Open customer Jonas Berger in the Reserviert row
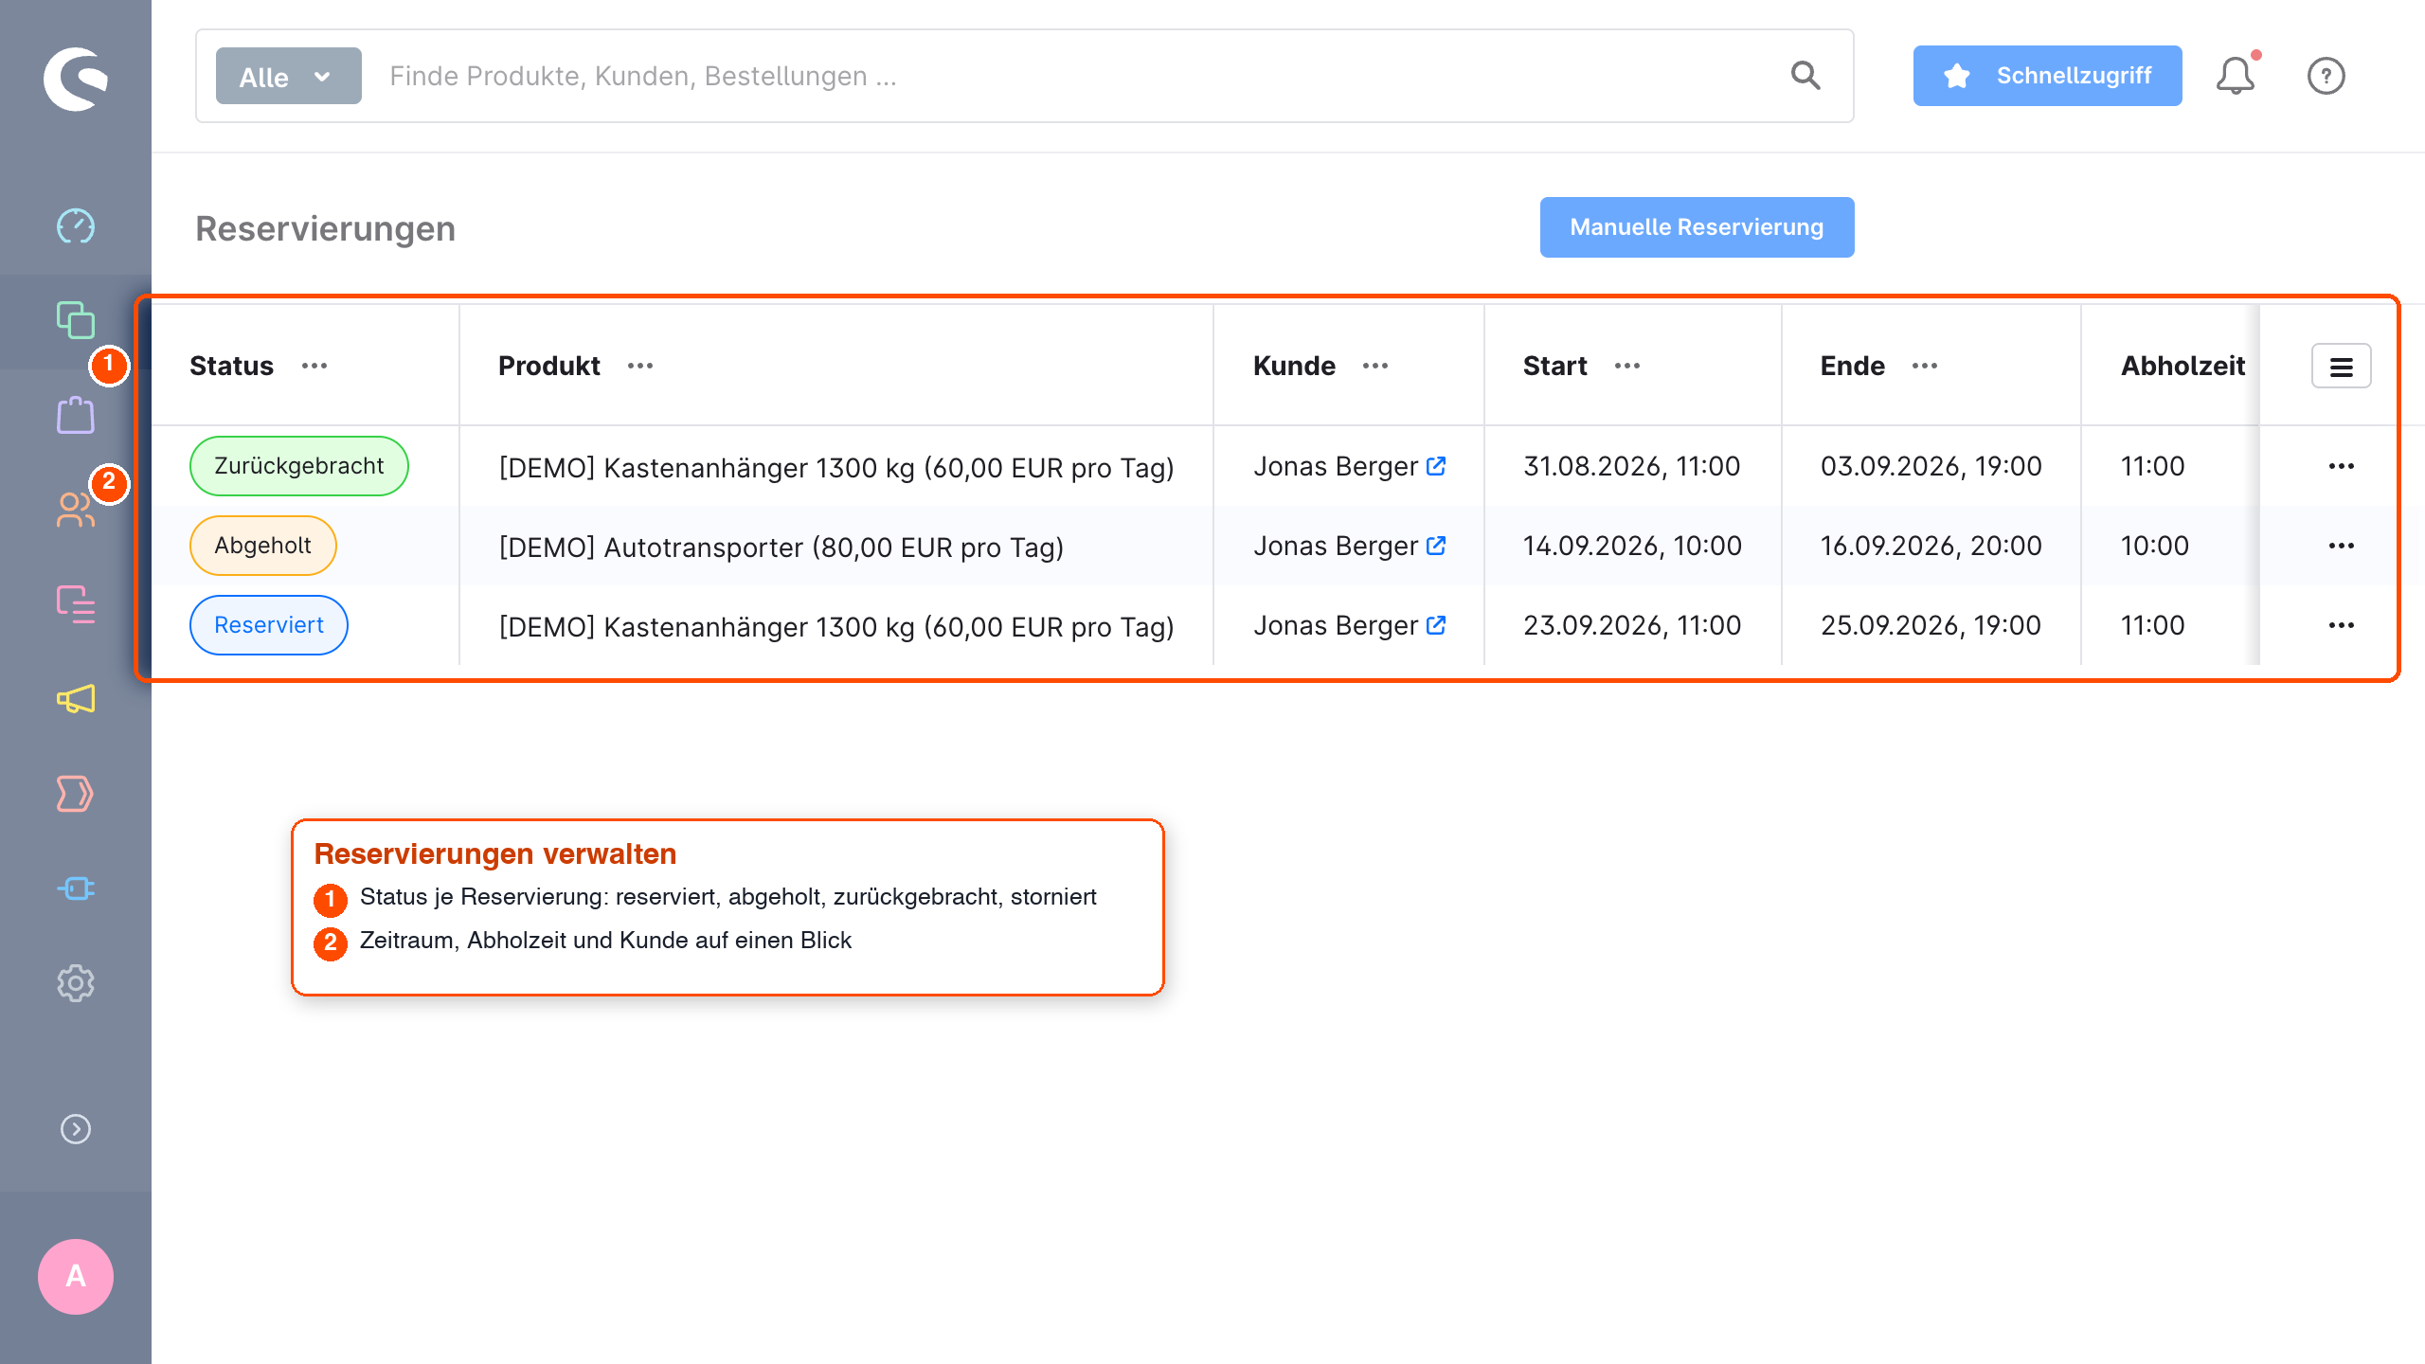 coord(1336,625)
